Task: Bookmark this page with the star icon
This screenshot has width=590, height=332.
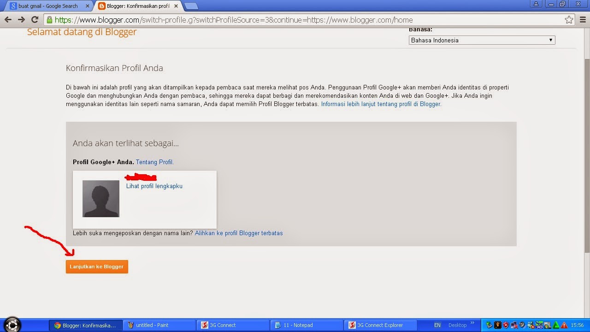Action: (569, 20)
